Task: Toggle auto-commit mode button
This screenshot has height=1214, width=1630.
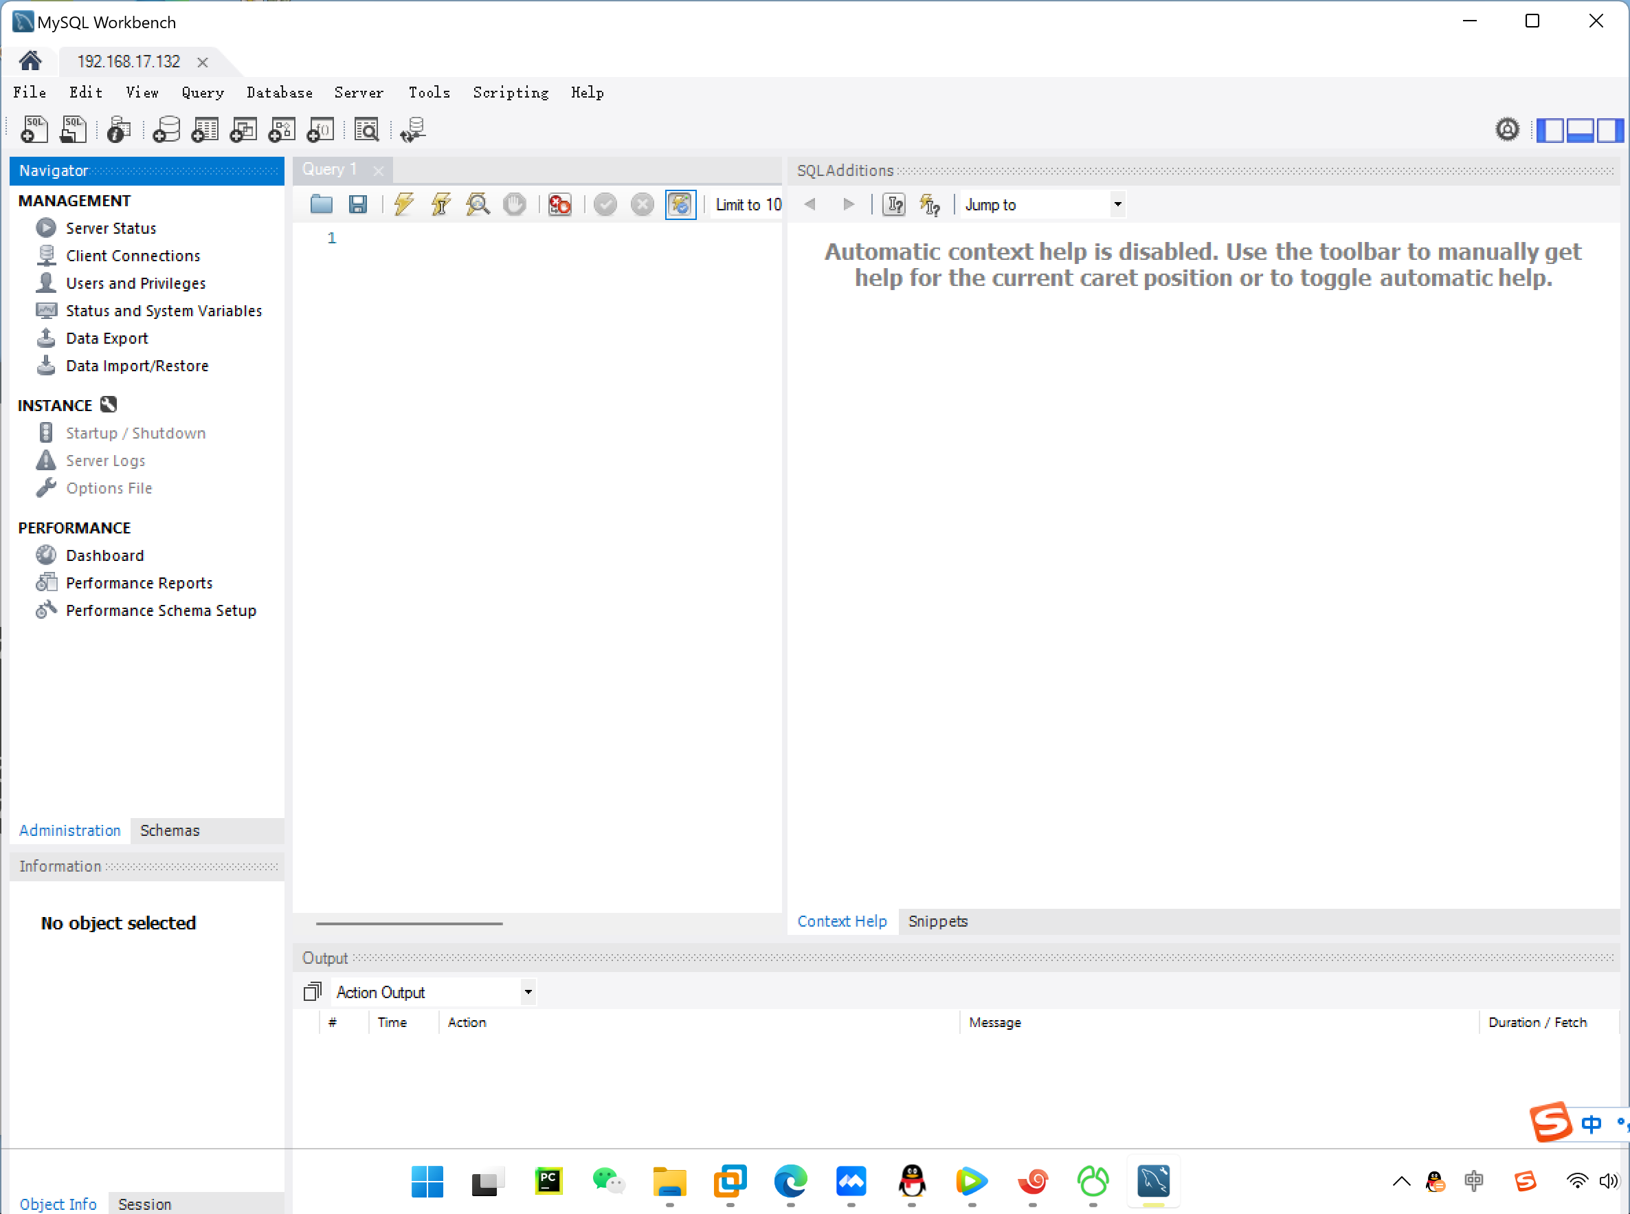Action: (680, 204)
